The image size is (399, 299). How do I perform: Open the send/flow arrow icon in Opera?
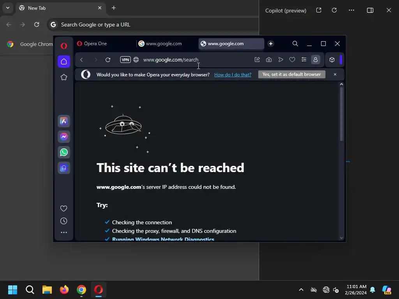pos(281,60)
